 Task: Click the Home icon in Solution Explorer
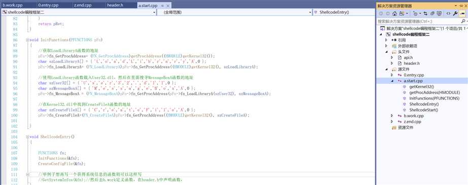click(394, 14)
